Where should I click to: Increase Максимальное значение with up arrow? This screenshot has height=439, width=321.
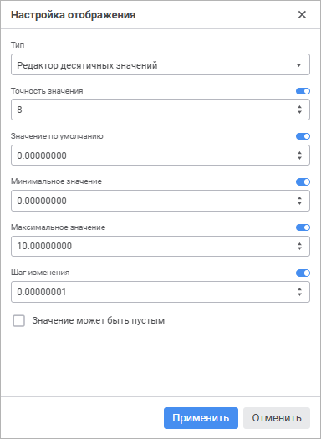[299, 243]
